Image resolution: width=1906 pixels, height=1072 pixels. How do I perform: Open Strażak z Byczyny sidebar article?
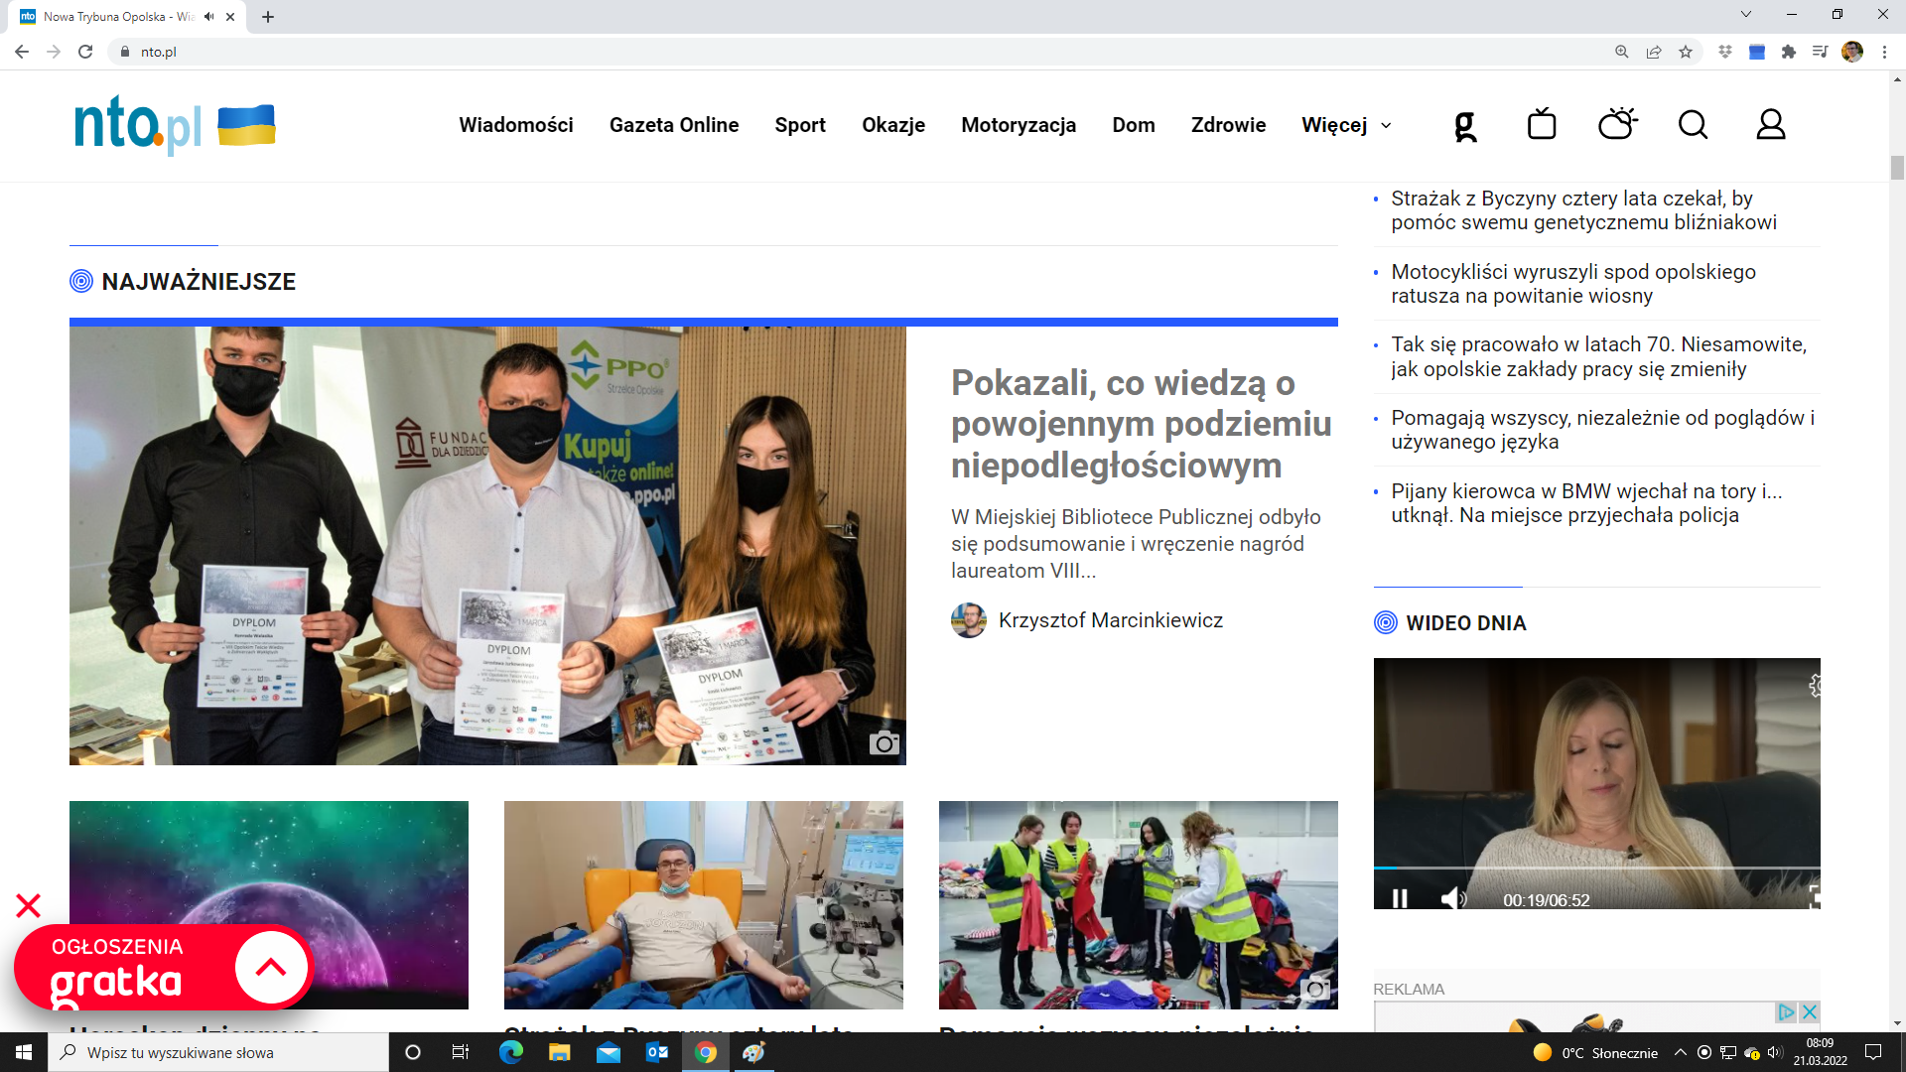1583,210
